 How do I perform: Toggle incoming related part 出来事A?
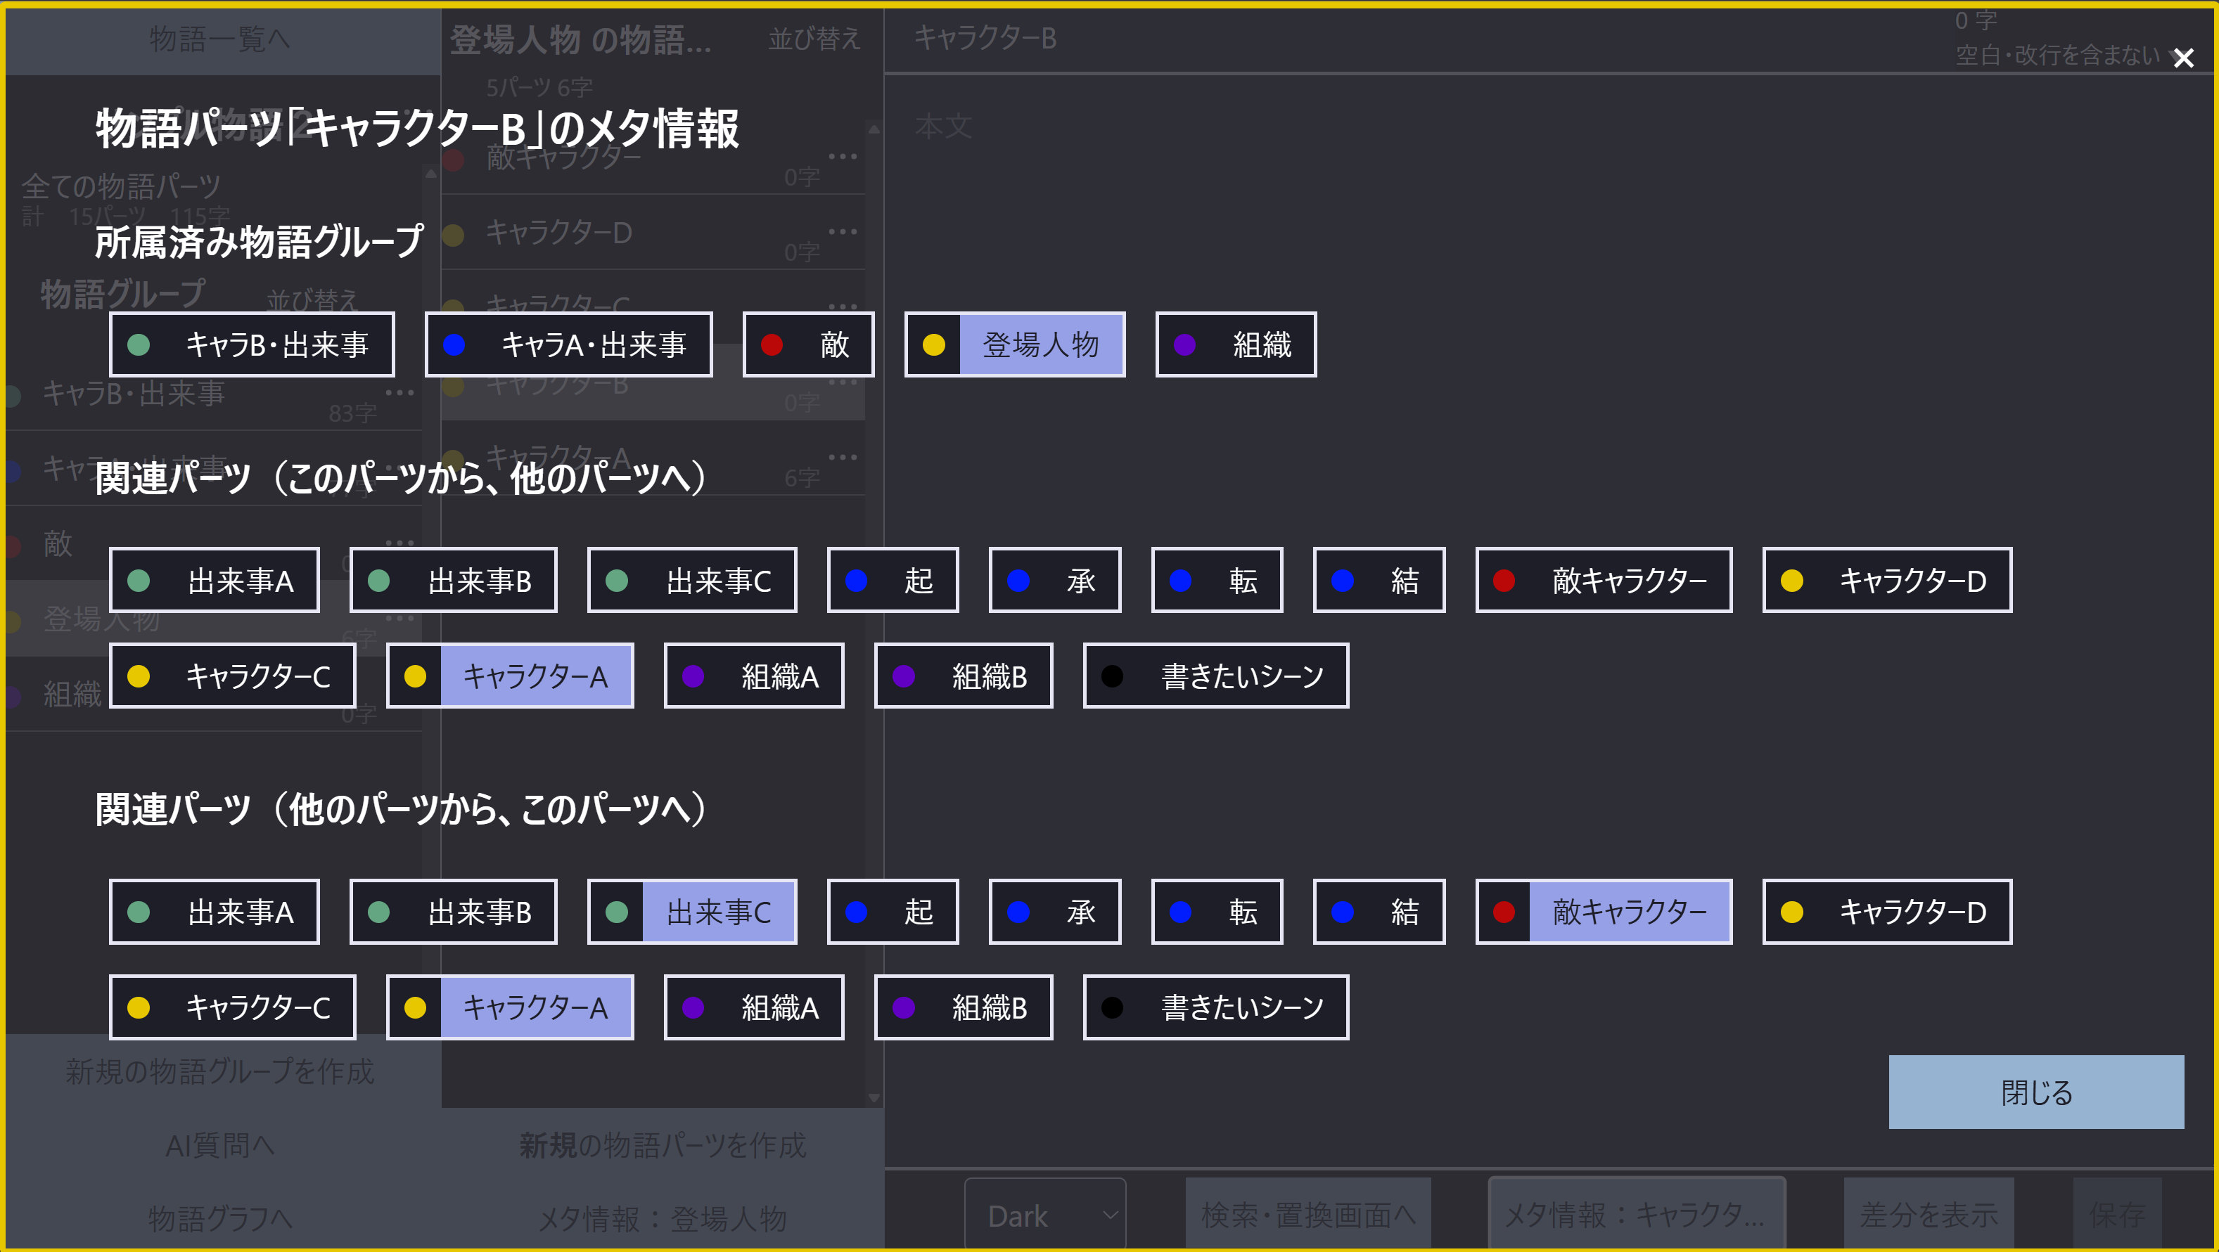(215, 912)
